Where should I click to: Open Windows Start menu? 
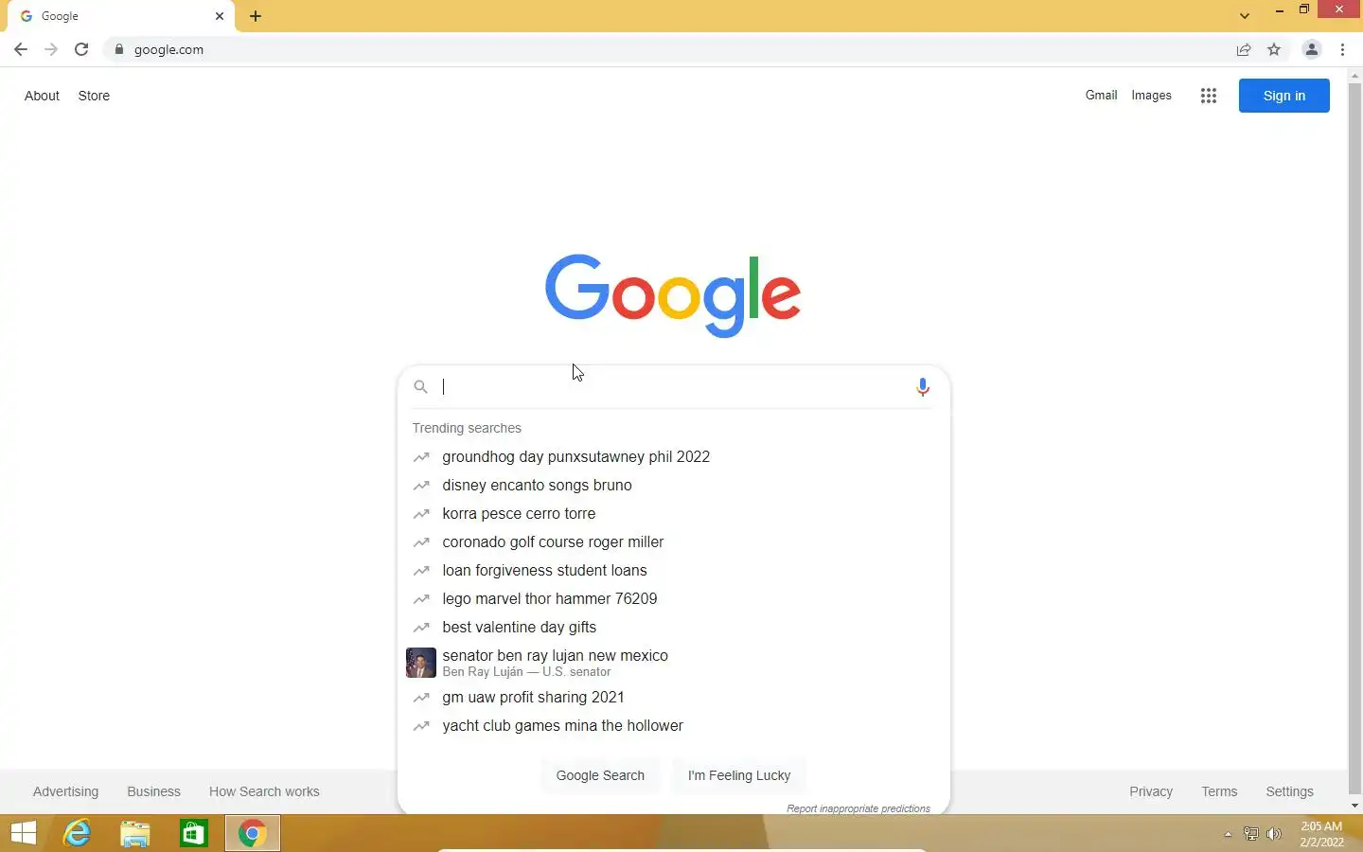pos(24,833)
